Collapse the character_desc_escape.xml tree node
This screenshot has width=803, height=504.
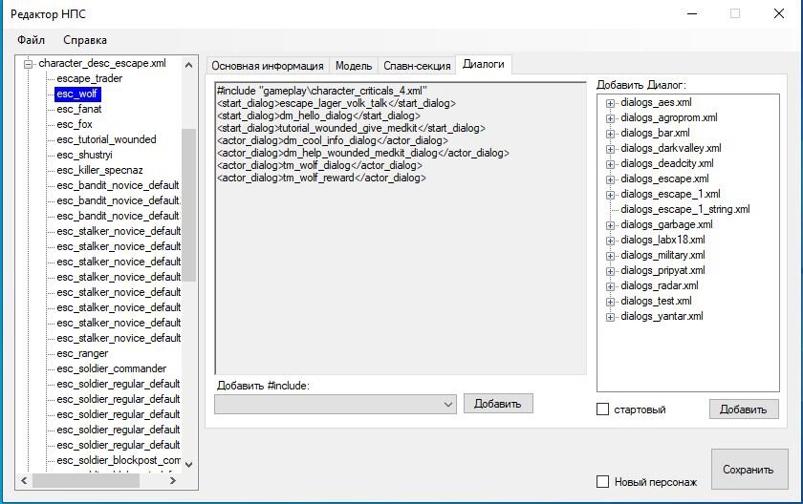click(x=29, y=64)
